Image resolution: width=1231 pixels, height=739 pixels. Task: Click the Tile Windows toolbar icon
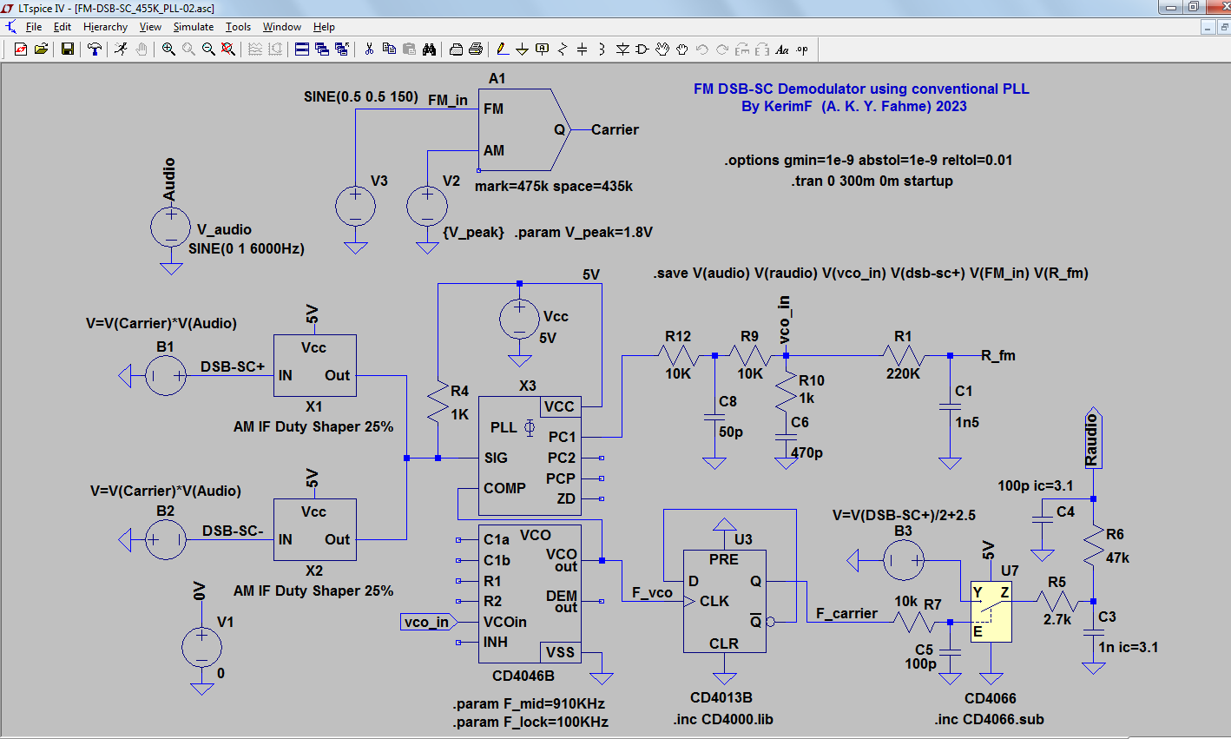302,49
